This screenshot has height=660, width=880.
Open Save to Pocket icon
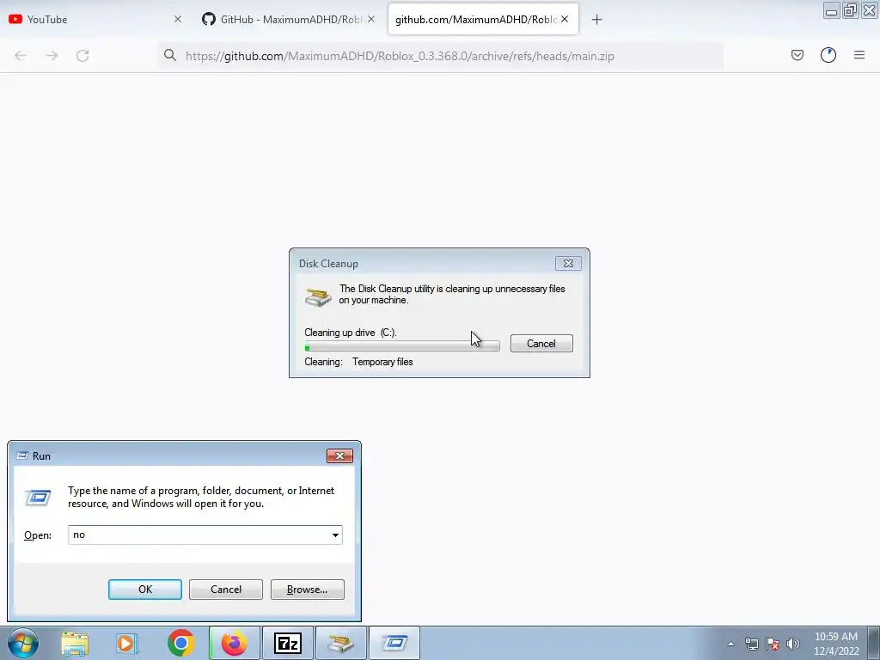pos(797,55)
